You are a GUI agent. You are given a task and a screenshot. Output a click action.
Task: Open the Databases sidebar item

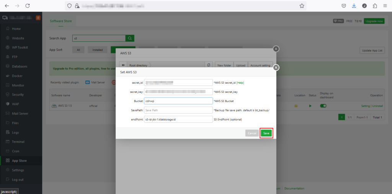pyautogui.click(x=20, y=66)
